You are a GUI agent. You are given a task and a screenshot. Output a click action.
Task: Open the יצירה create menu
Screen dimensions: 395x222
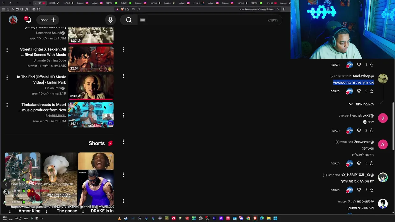pyautogui.click(x=48, y=20)
